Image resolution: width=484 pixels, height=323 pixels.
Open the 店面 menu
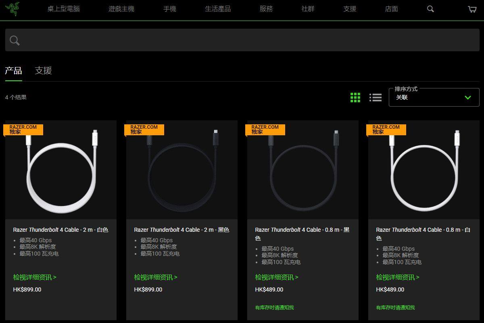tap(392, 9)
